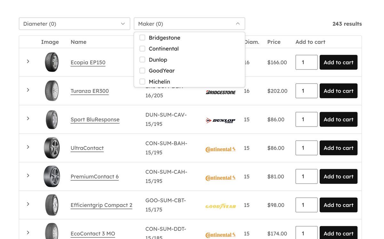This screenshot has height=239, width=384.
Task: Click the Continental logo on the EcoContact 3 MO row
Action: coord(220,235)
